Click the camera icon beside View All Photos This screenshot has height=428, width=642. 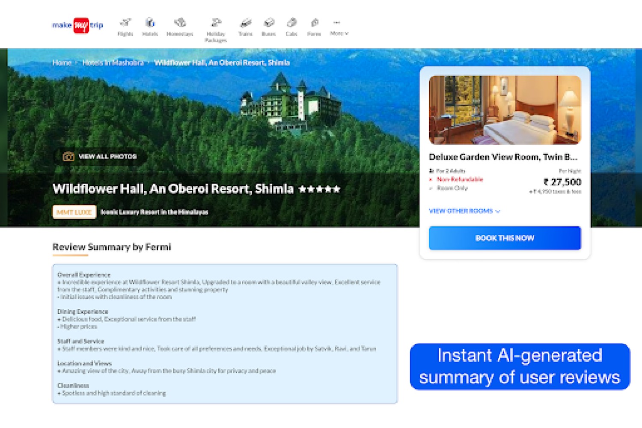coord(68,157)
